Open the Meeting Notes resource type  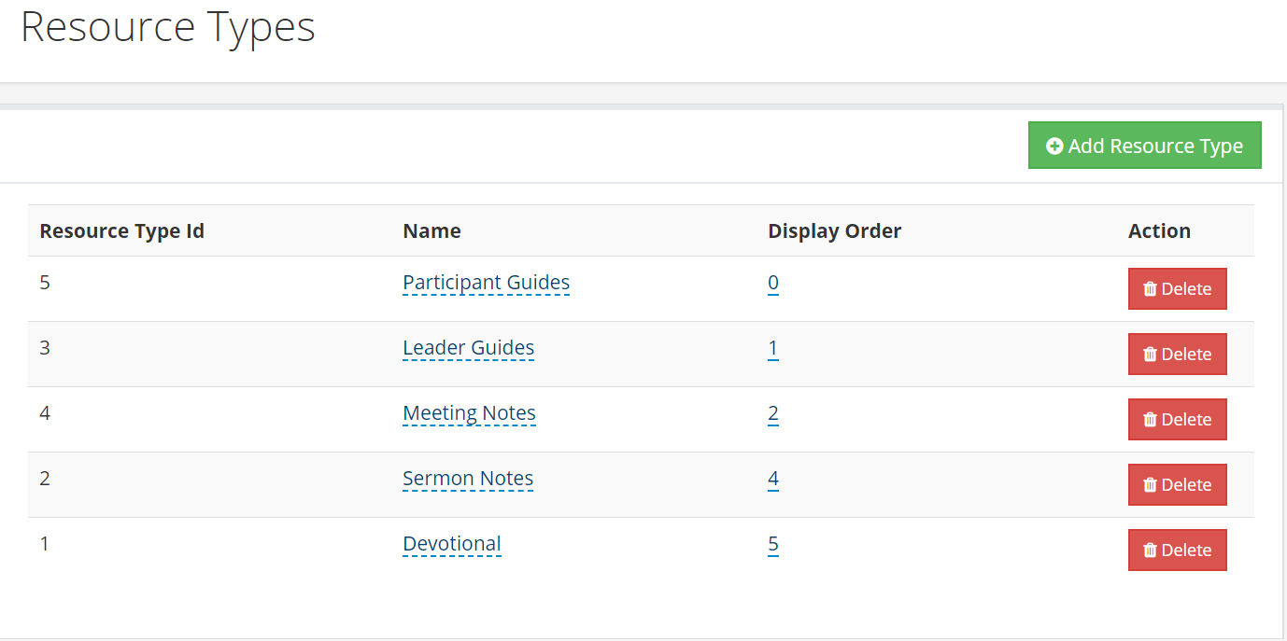coord(469,412)
